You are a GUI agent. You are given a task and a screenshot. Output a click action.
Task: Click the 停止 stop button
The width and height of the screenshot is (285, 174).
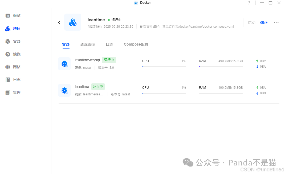tap(264, 23)
